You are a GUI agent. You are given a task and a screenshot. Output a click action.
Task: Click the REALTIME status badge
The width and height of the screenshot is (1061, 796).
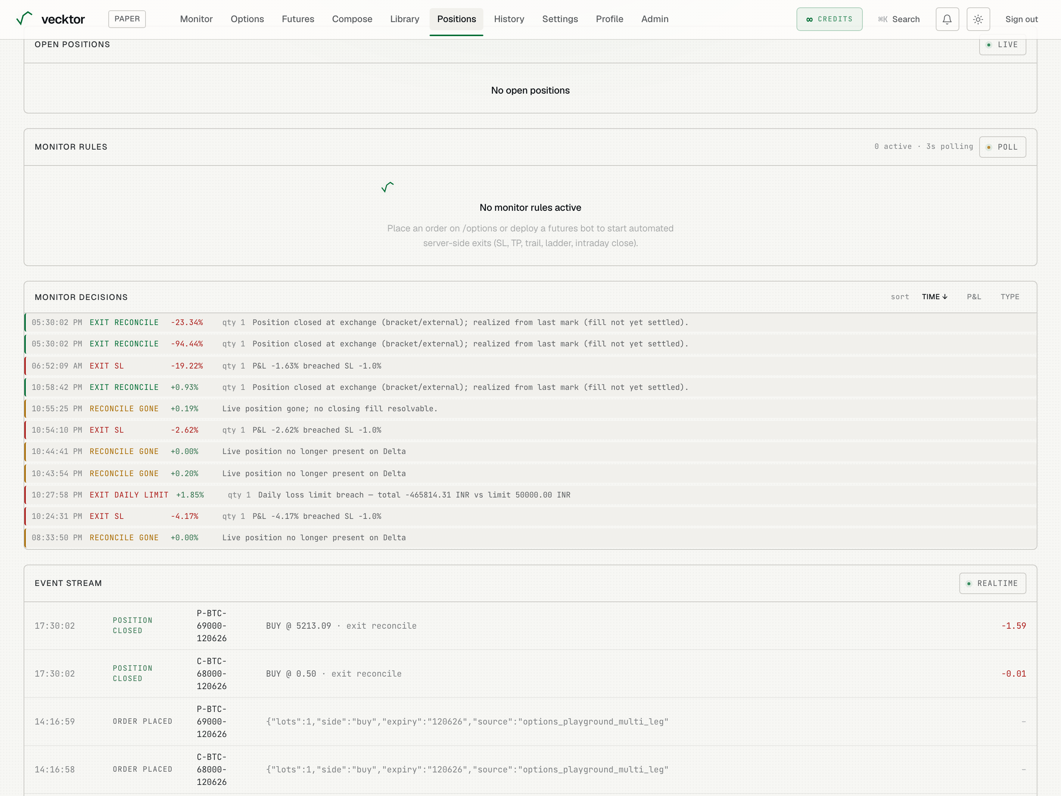(992, 583)
